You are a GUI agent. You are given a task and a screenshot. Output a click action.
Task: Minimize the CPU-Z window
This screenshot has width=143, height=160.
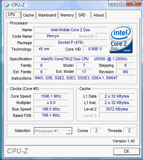pyautogui.click(x=113, y=4)
